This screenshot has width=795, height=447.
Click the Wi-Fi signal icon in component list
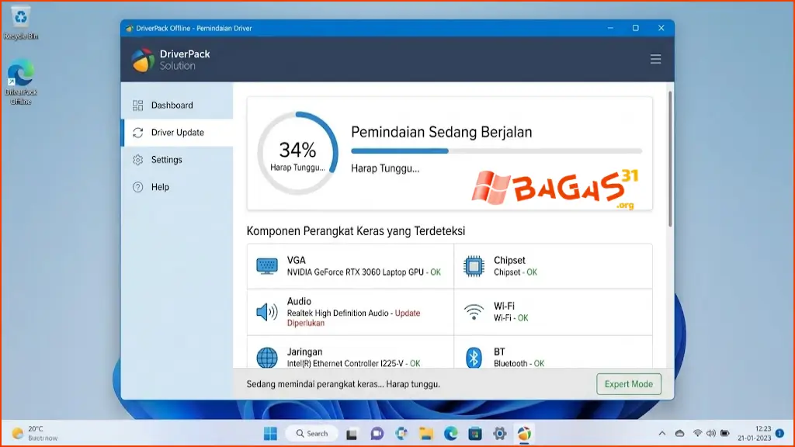pyautogui.click(x=474, y=312)
